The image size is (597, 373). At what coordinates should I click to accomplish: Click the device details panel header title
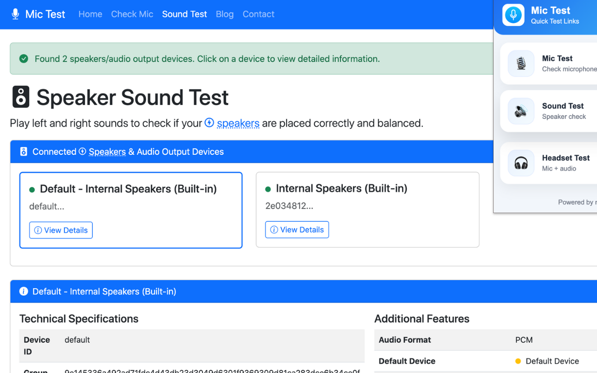104,291
